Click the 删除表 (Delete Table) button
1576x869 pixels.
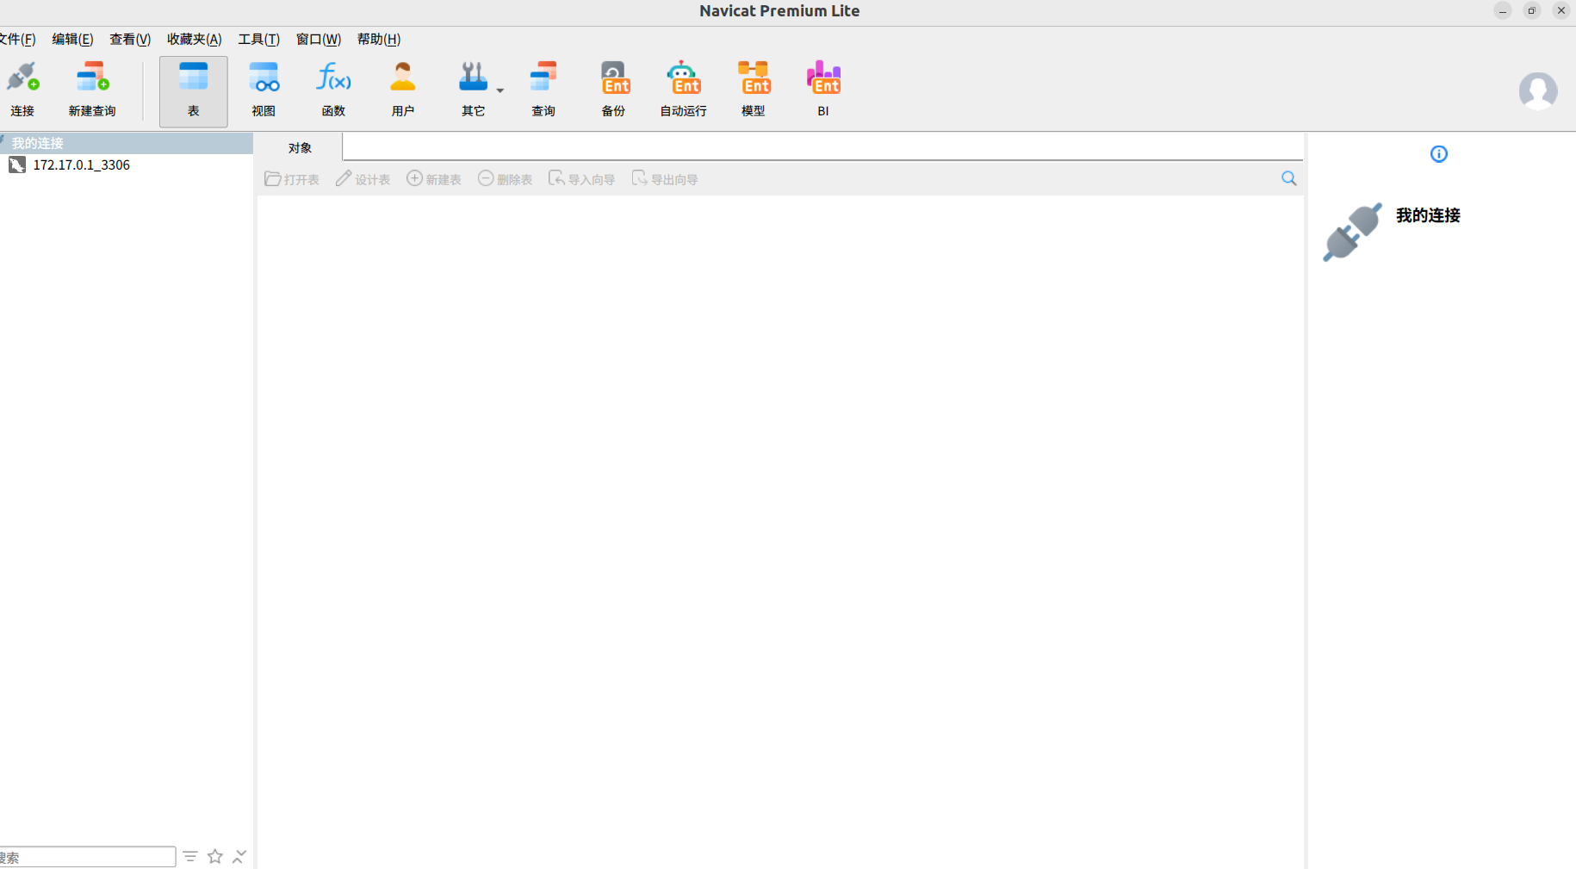coord(505,179)
